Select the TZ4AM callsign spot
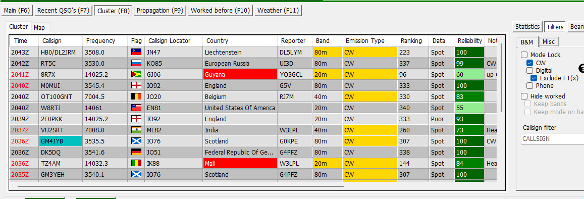The image size is (584, 199). 61,164
